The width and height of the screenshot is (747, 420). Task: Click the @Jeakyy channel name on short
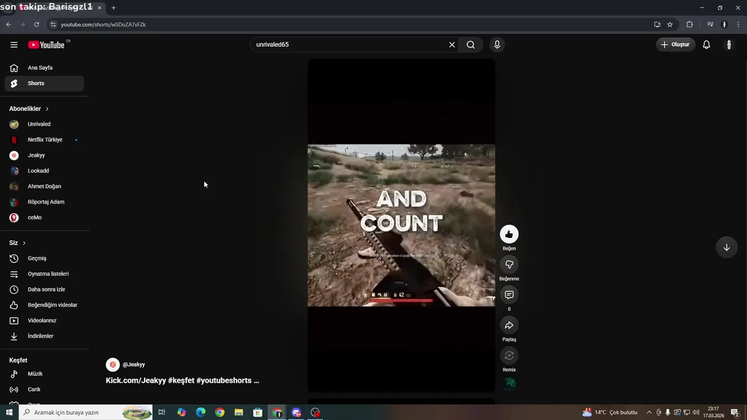tap(134, 365)
